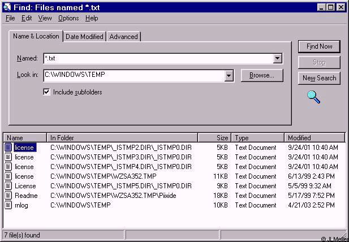Click the file icon of the 11KB license
Image resolution: width=349 pixels, height=242 pixels.
click(8, 176)
